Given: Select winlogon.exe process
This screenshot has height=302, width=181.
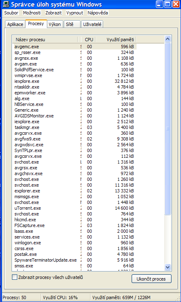Looking at the screenshot, I should click(x=75, y=243).
